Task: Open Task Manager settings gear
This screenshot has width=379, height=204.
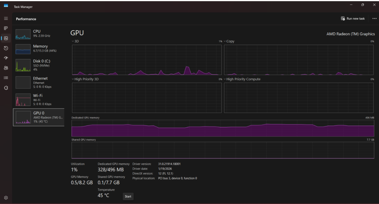Action: (x=6, y=198)
